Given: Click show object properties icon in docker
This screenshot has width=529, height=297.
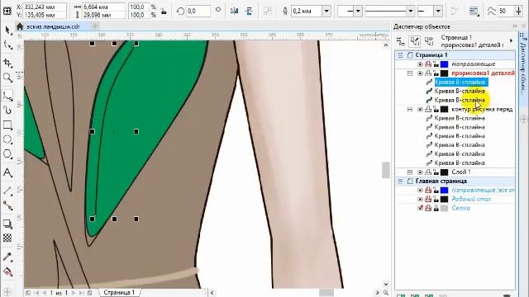Looking at the screenshot, I should pyautogui.click(x=400, y=41).
